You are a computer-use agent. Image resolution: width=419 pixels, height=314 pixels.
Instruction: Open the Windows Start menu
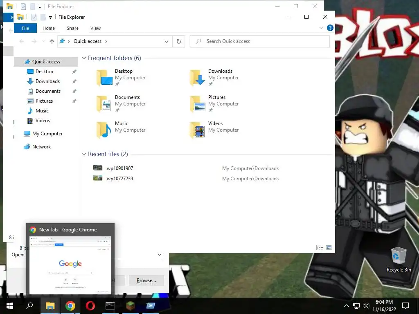(x=10, y=306)
